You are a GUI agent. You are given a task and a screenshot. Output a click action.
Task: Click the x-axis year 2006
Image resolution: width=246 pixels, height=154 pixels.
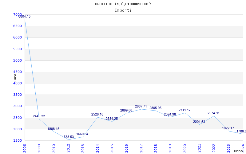click(x=25, y=148)
